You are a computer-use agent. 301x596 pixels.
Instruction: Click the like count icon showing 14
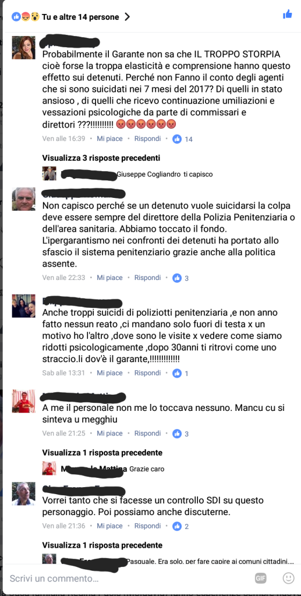coord(177,139)
